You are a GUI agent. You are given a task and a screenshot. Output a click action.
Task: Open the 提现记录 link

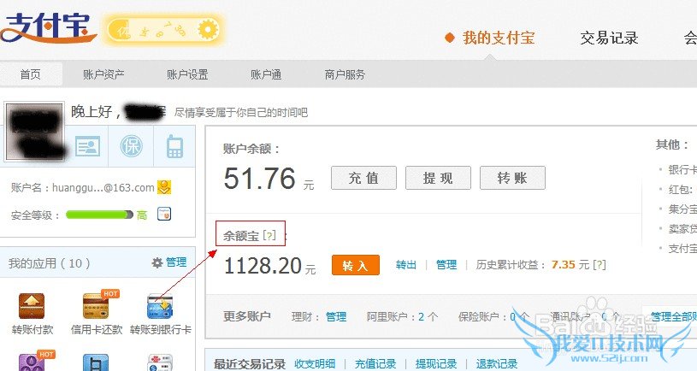pos(436,364)
